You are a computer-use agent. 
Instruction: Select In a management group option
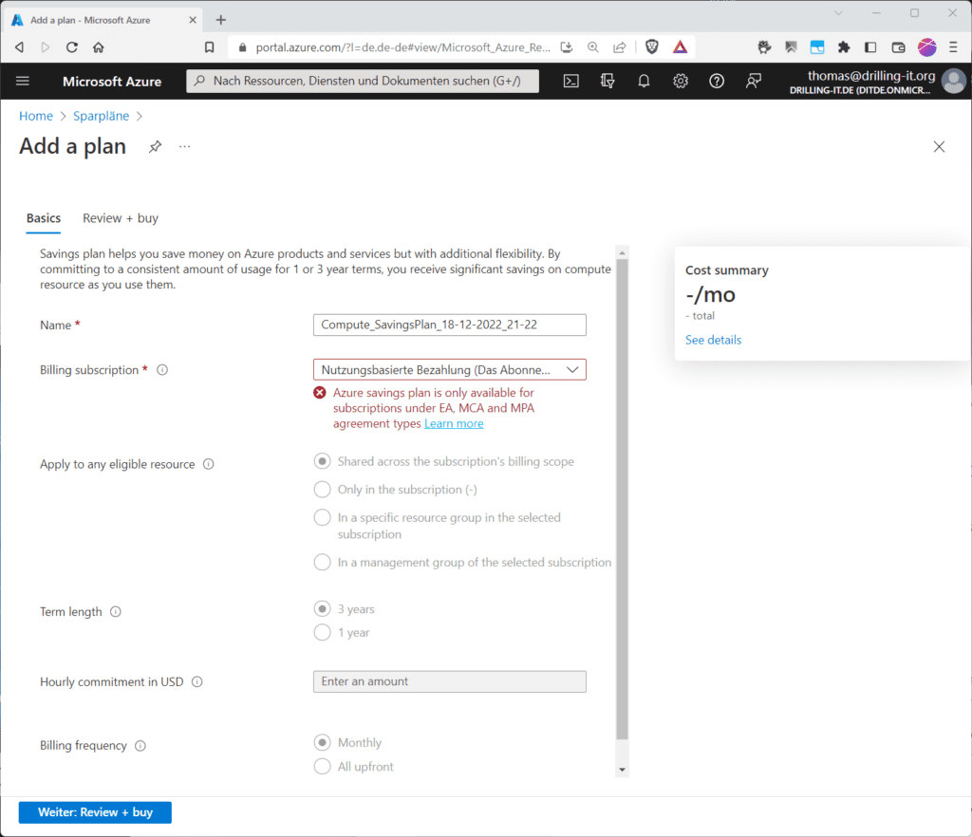click(x=323, y=563)
